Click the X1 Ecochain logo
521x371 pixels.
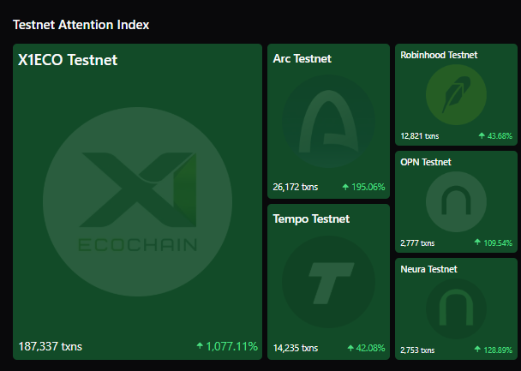click(x=138, y=201)
